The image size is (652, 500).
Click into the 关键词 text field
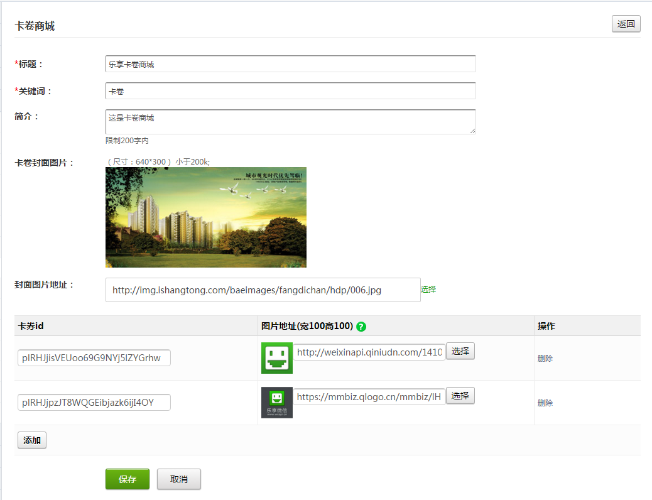click(290, 91)
